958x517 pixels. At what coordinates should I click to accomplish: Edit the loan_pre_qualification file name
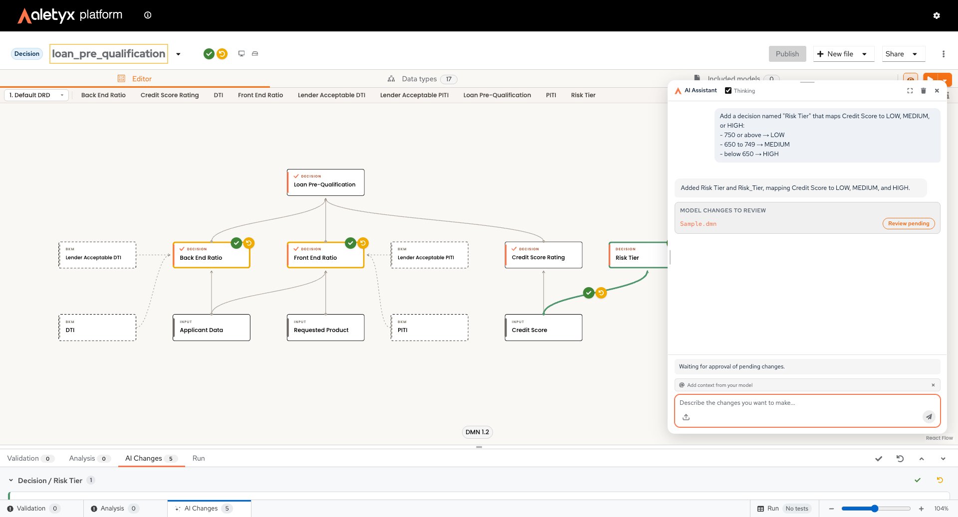click(109, 54)
